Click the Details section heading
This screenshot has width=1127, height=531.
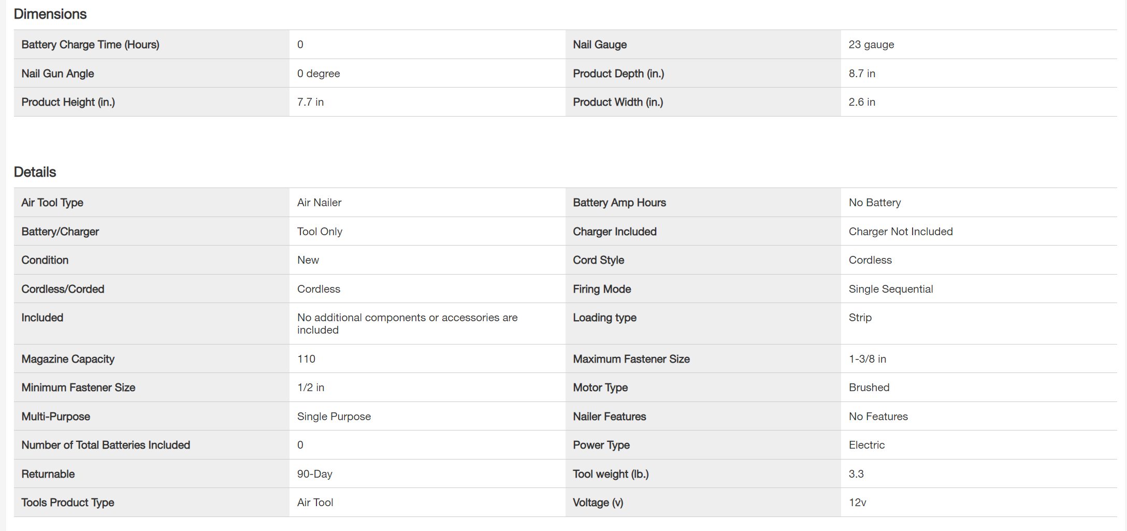[35, 172]
